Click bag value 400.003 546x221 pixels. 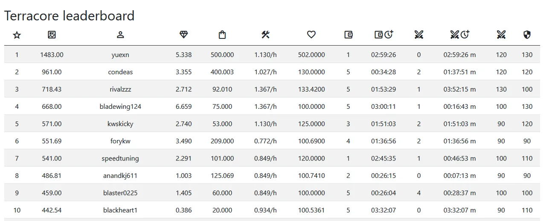pos(222,72)
